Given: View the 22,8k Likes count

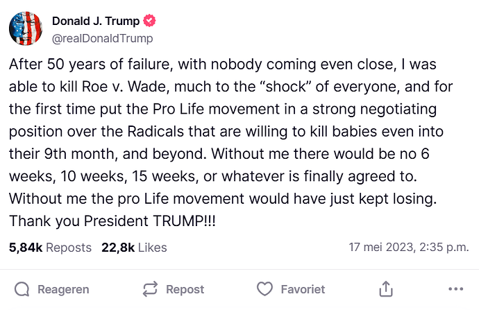Looking at the screenshot, I should point(134,247).
